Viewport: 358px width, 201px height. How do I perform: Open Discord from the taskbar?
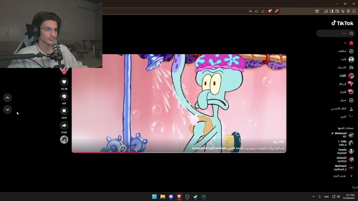tap(171, 197)
